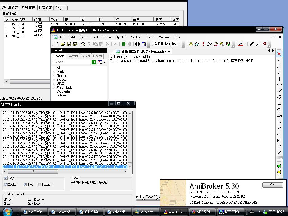Switch to Yahoo!奇 taskbar button
Image resolution: width=288 pixels, height=216 pixels.
point(118,212)
